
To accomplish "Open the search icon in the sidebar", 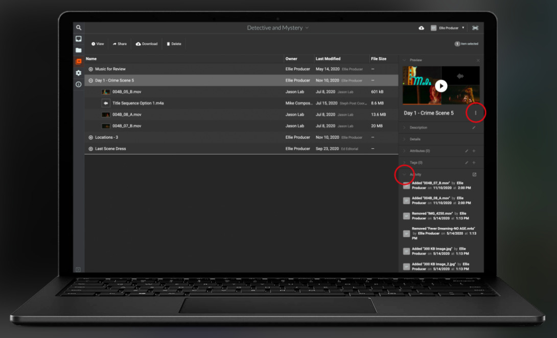I will point(79,28).
